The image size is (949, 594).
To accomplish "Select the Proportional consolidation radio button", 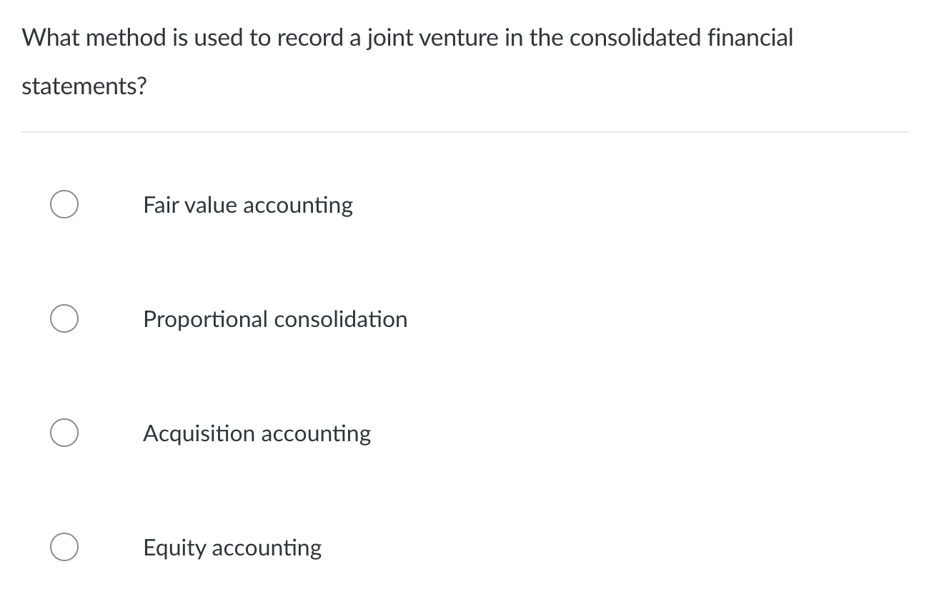I will [x=64, y=318].
